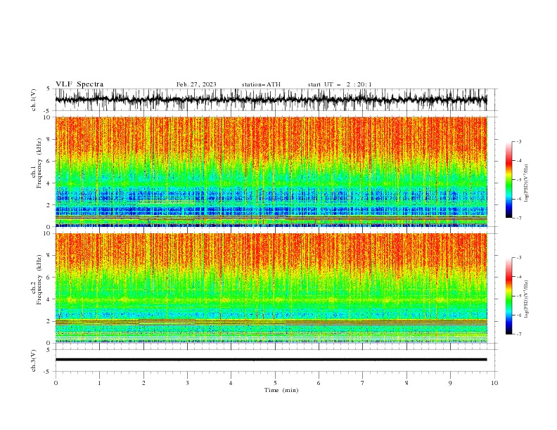Screen dimensions: 557x430
Task: Click the ch.1 log(PSD)(V²/Hz) colorbar caption
Action: click(526, 183)
